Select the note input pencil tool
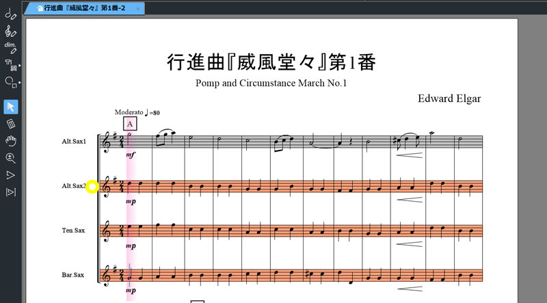 pyautogui.click(x=10, y=14)
